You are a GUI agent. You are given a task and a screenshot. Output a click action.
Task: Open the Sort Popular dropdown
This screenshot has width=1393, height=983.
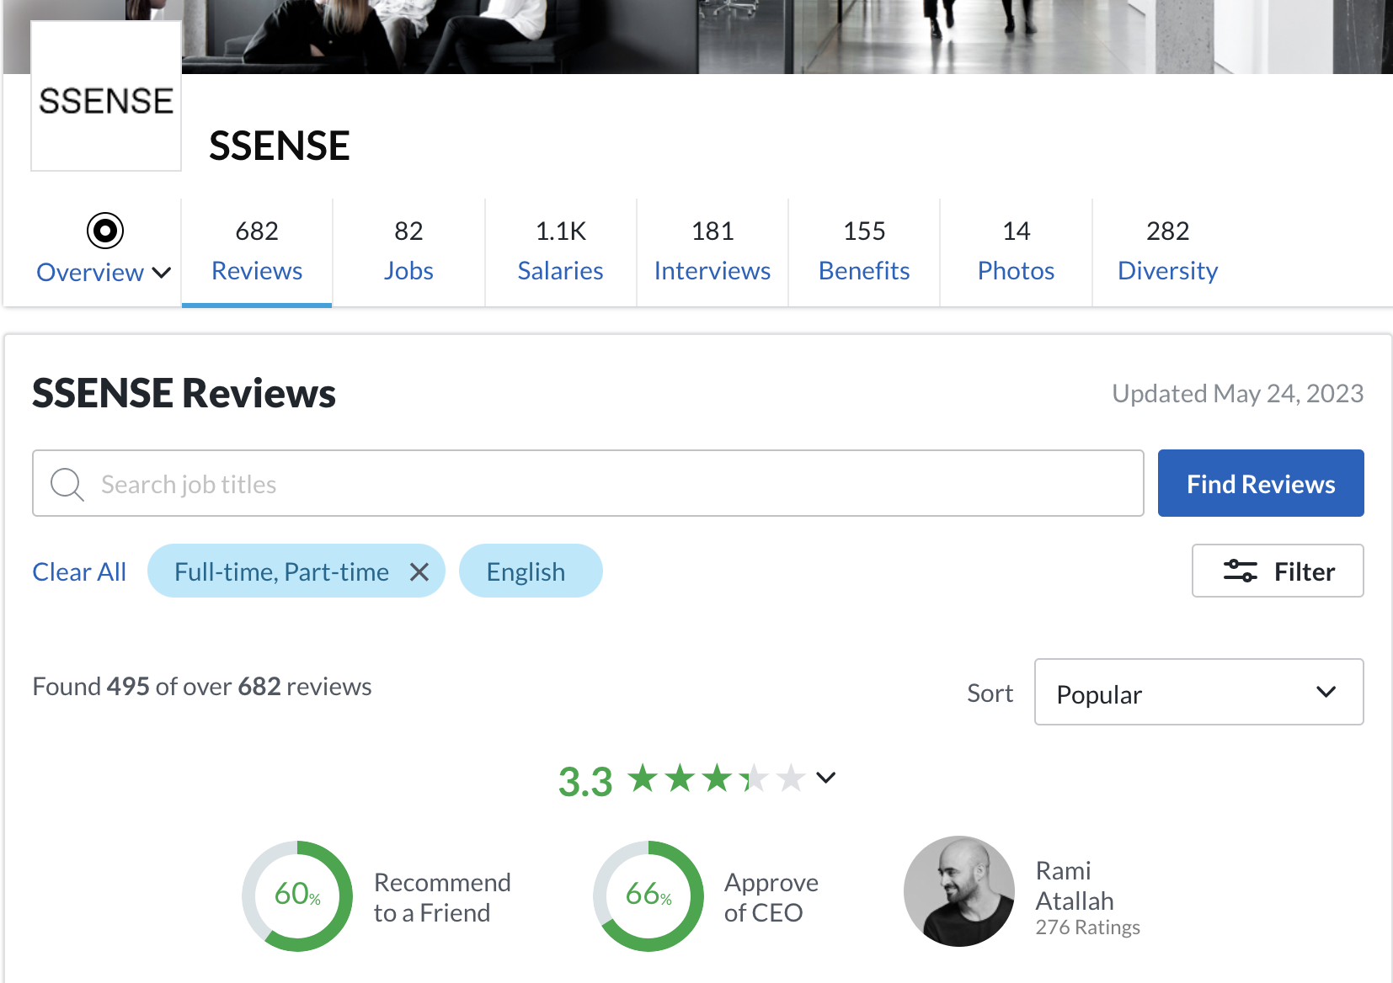pos(1198,692)
